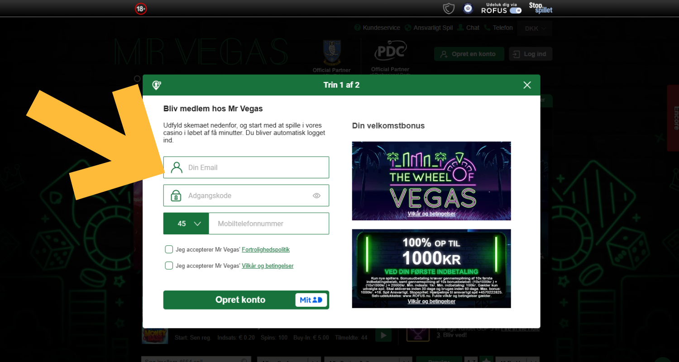679x362 pixels.
Task: Click the 100% op til 1000kr banner
Action: click(x=431, y=268)
